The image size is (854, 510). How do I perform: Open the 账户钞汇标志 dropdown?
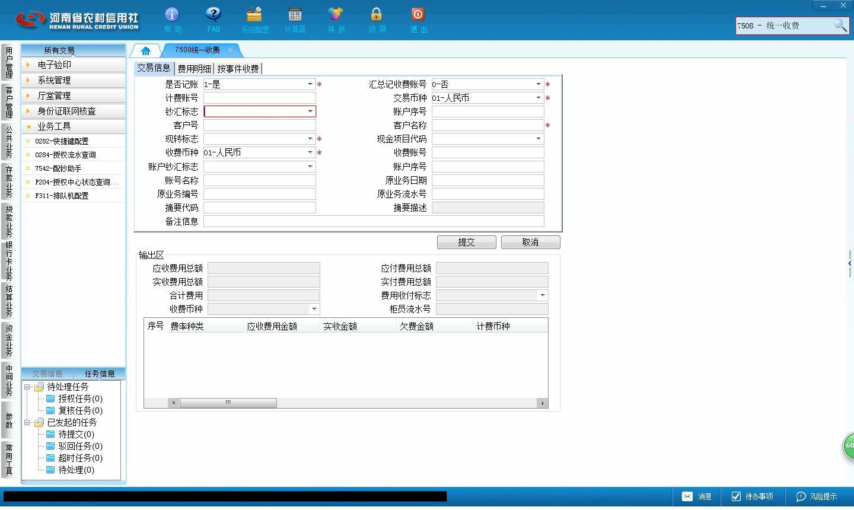click(310, 167)
